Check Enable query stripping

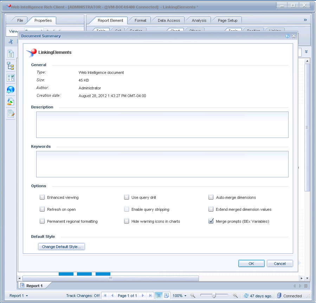coord(127,209)
